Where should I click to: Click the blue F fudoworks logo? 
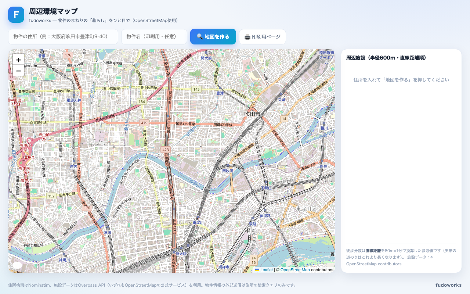16,15
